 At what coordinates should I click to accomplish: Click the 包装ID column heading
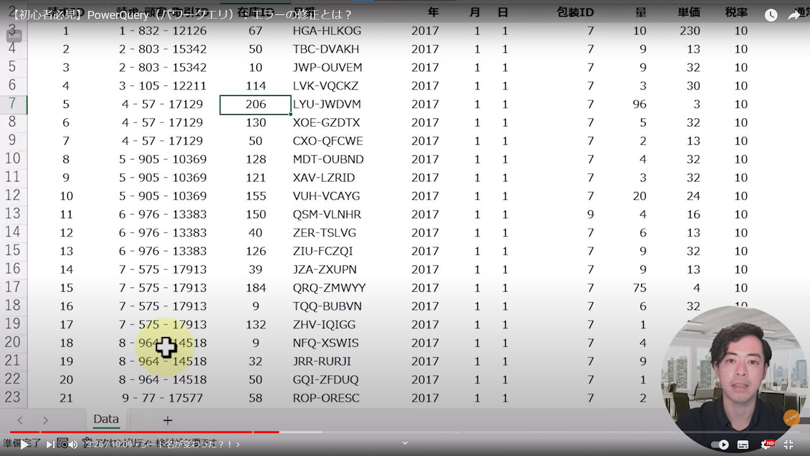click(575, 12)
